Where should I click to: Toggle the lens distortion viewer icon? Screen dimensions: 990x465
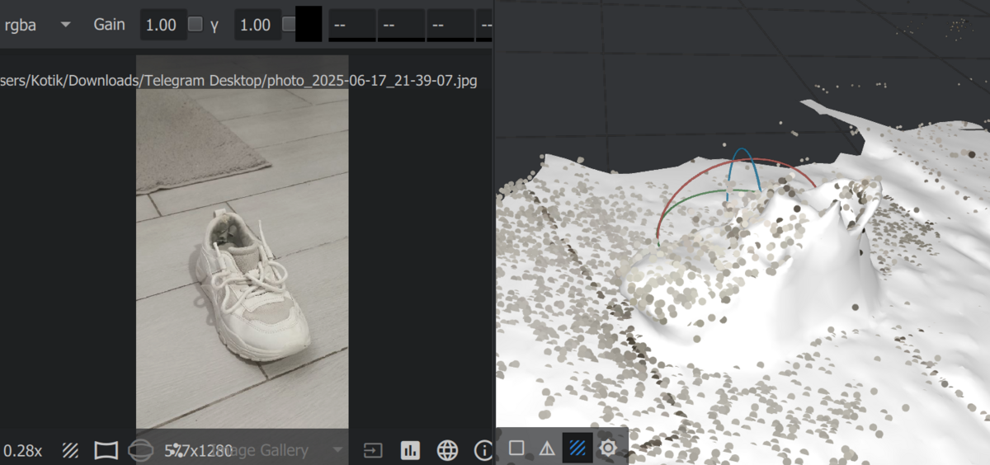[106, 450]
